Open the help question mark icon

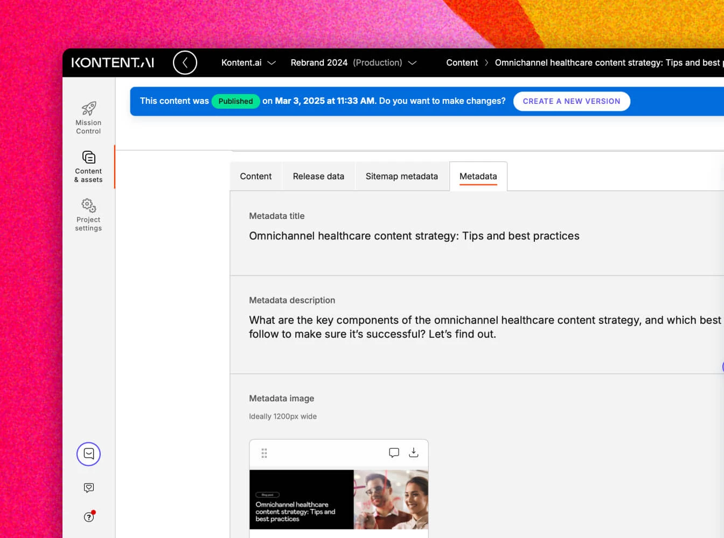(89, 517)
